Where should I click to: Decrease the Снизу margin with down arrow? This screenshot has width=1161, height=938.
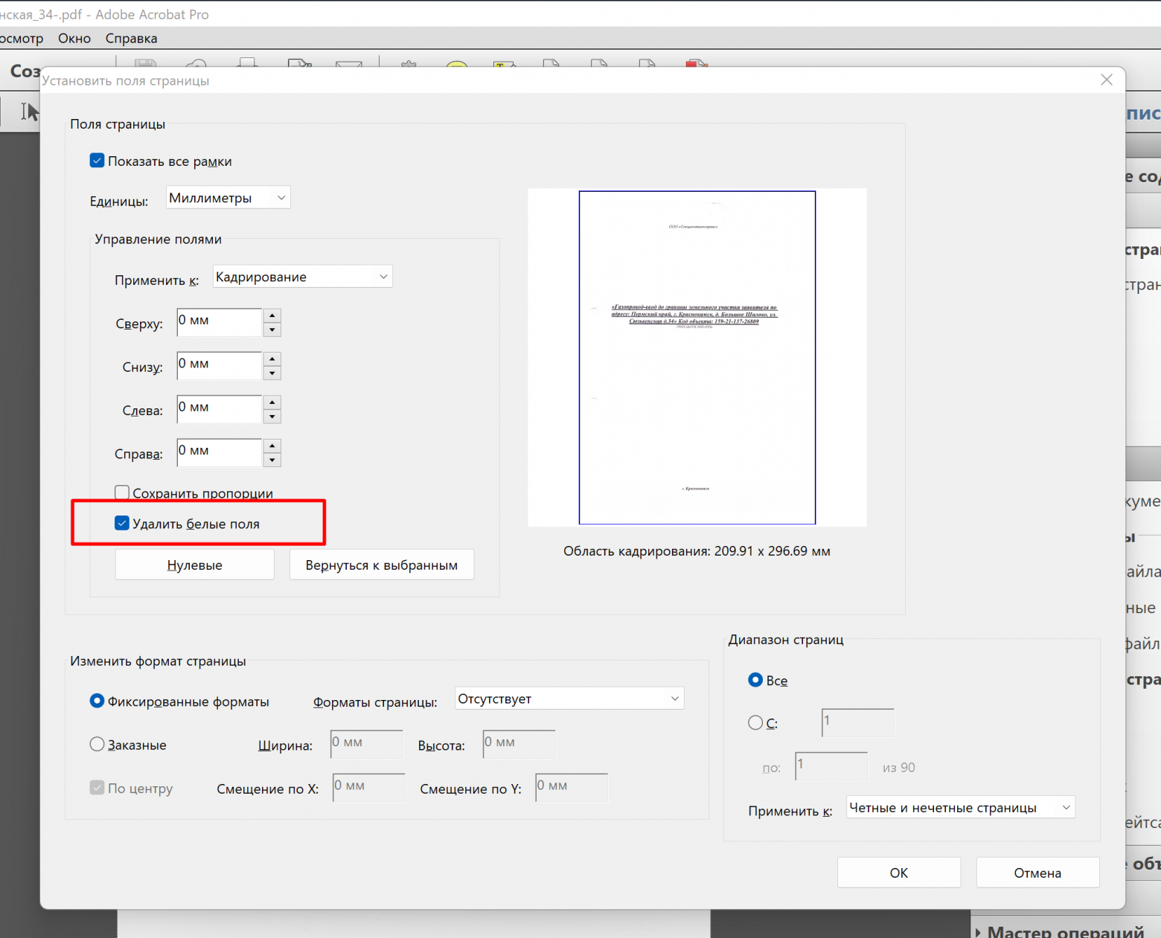click(272, 373)
